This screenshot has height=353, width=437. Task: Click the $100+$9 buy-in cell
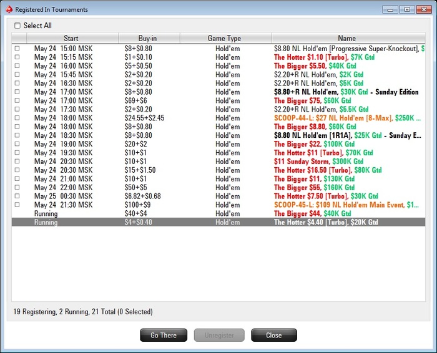tap(137, 205)
